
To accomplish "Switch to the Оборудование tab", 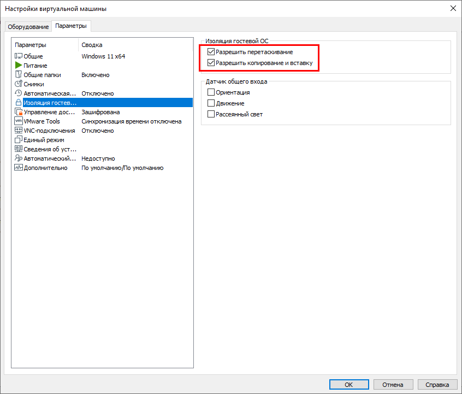I will tap(28, 27).
